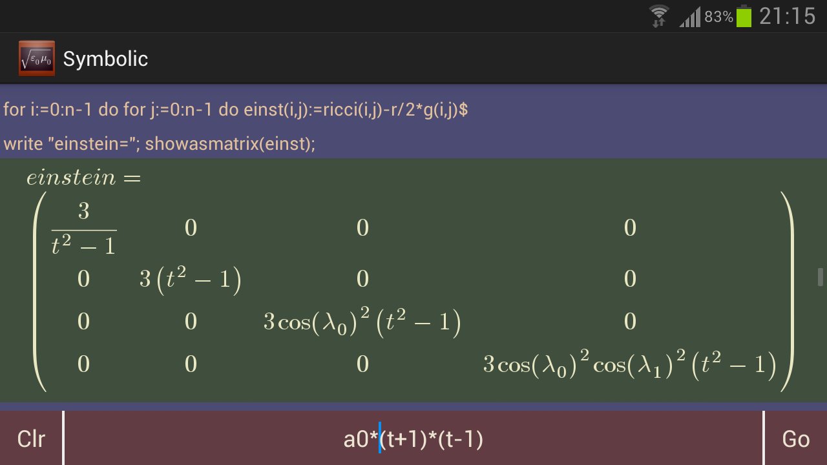Tap the cellular signal bars icon
827x465 pixels.
pyautogui.click(x=689, y=17)
